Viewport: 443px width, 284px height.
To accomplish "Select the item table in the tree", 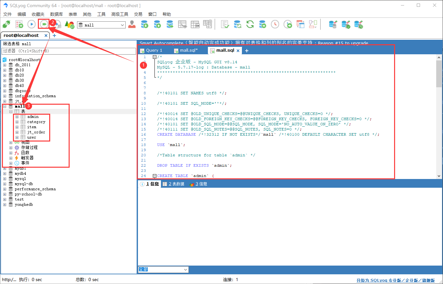I will (x=32, y=127).
